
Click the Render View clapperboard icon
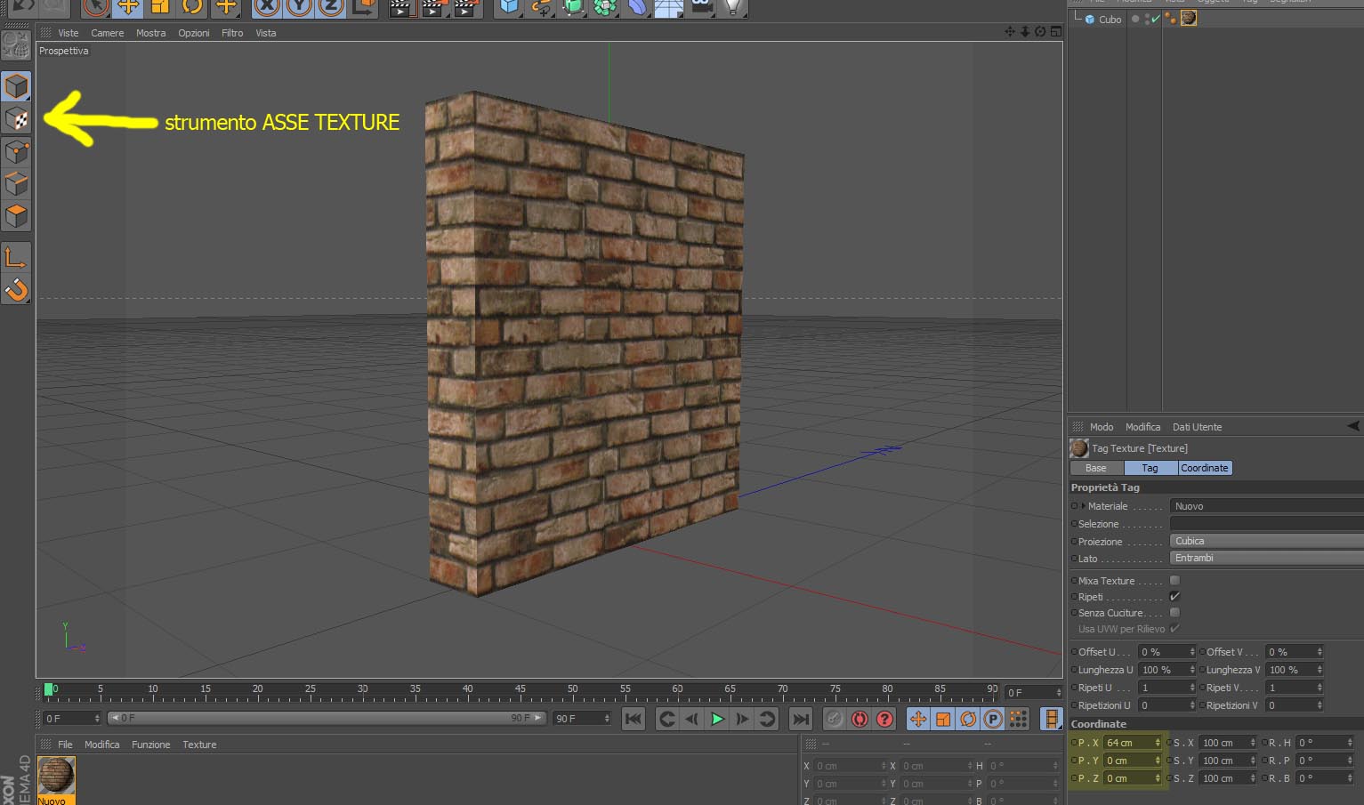click(x=401, y=7)
